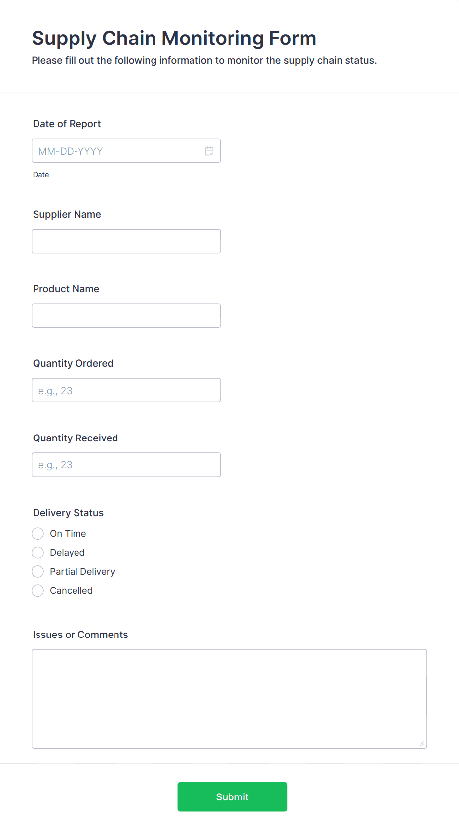Click the Cancelled option label
Image resolution: width=459 pixels, height=836 pixels.
coord(71,591)
